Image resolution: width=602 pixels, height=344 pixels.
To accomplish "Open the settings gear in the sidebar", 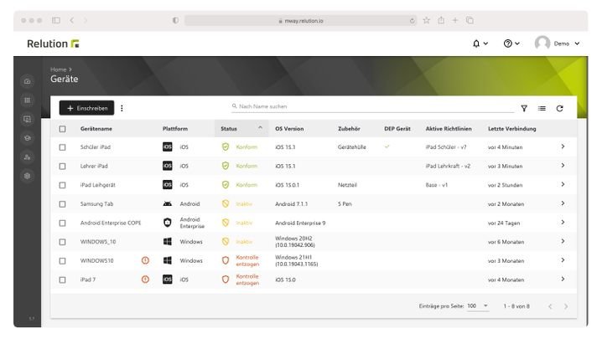I will (x=27, y=176).
